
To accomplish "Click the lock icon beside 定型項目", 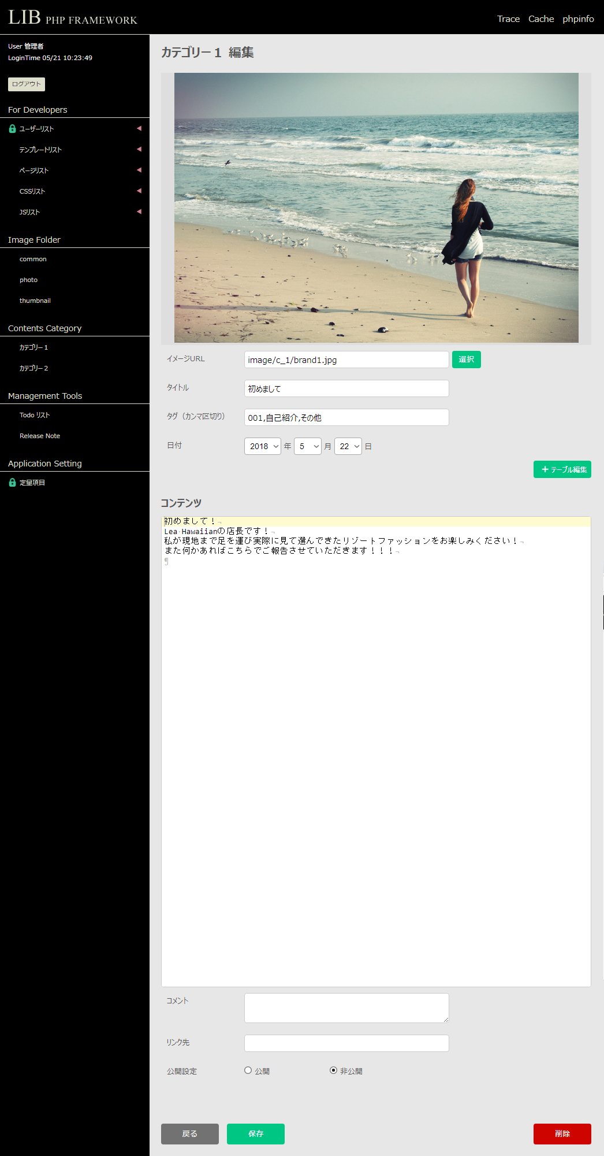I will pyautogui.click(x=12, y=483).
